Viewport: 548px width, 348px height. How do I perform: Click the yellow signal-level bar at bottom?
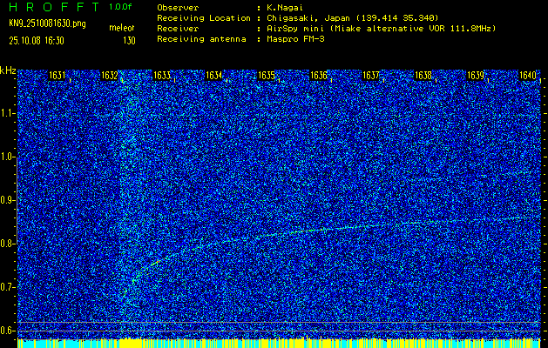click(274, 344)
